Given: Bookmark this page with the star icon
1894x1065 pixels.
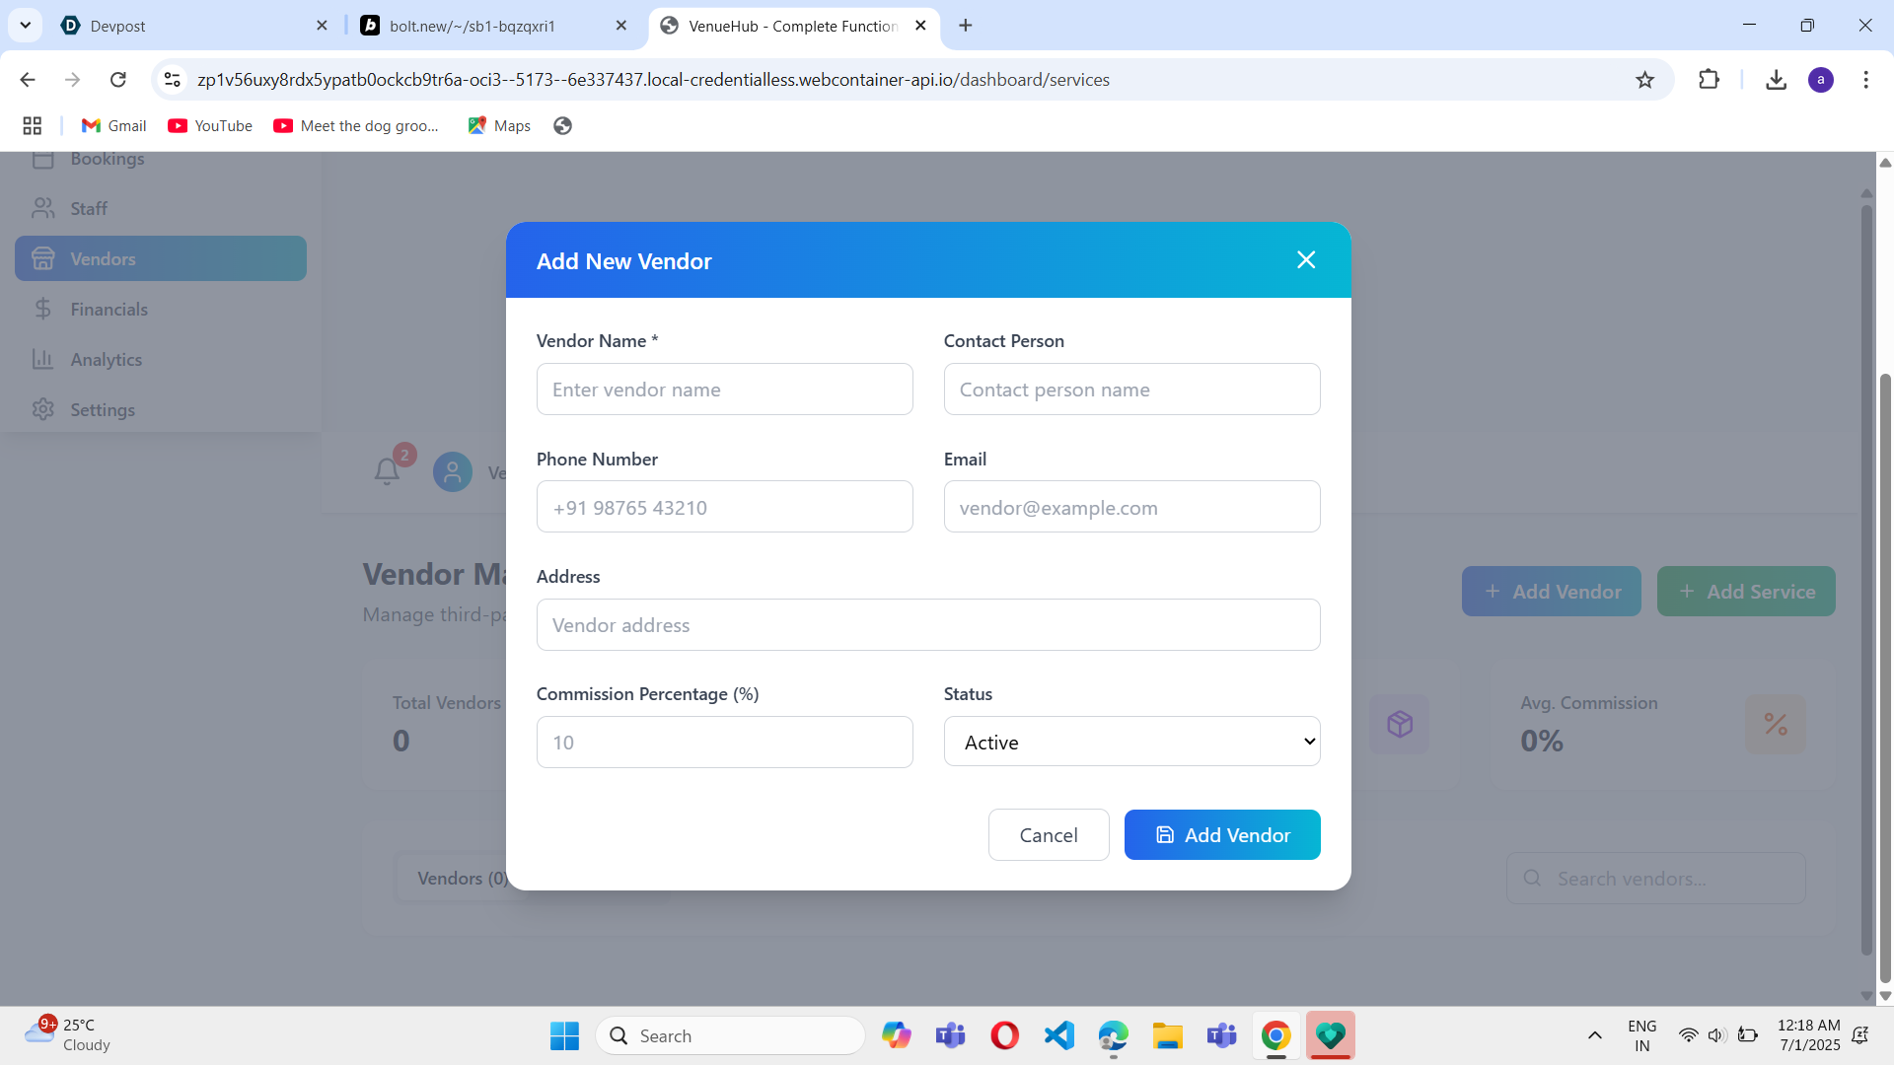Looking at the screenshot, I should [x=1644, y=80].
